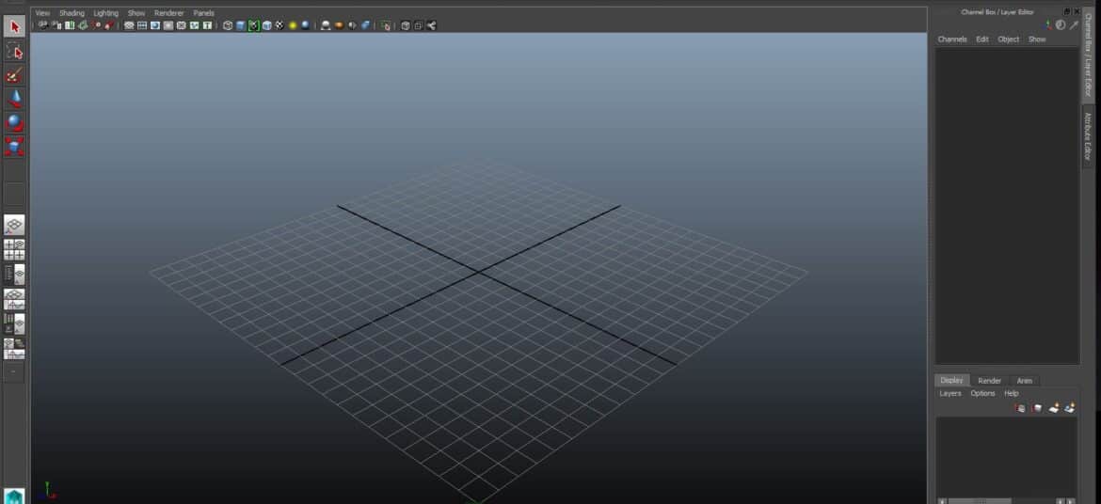The width and height of the screenshot is (1101, 504).
Task: Click the Select Camera icon
Action: (43, 25)
